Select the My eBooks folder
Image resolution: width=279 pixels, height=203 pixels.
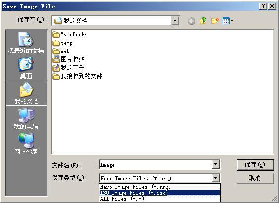coord(70,34)
